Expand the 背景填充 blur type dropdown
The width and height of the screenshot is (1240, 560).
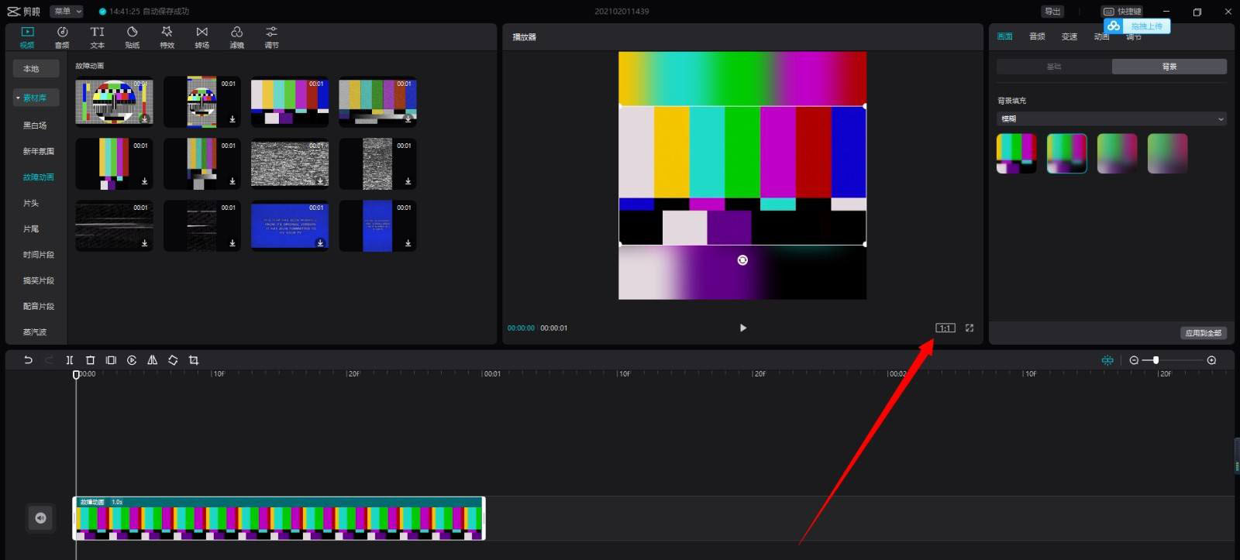(1111, 119)
